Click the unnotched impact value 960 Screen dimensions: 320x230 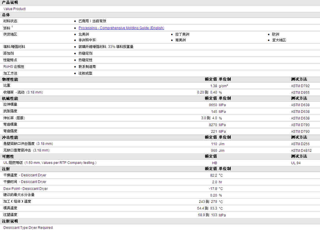coord(214,151)
